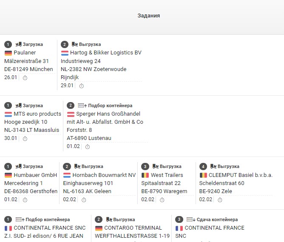Click the text NL-3143 LT Maassluis
This screenshot has height=242, width=284.
(32, 130)
